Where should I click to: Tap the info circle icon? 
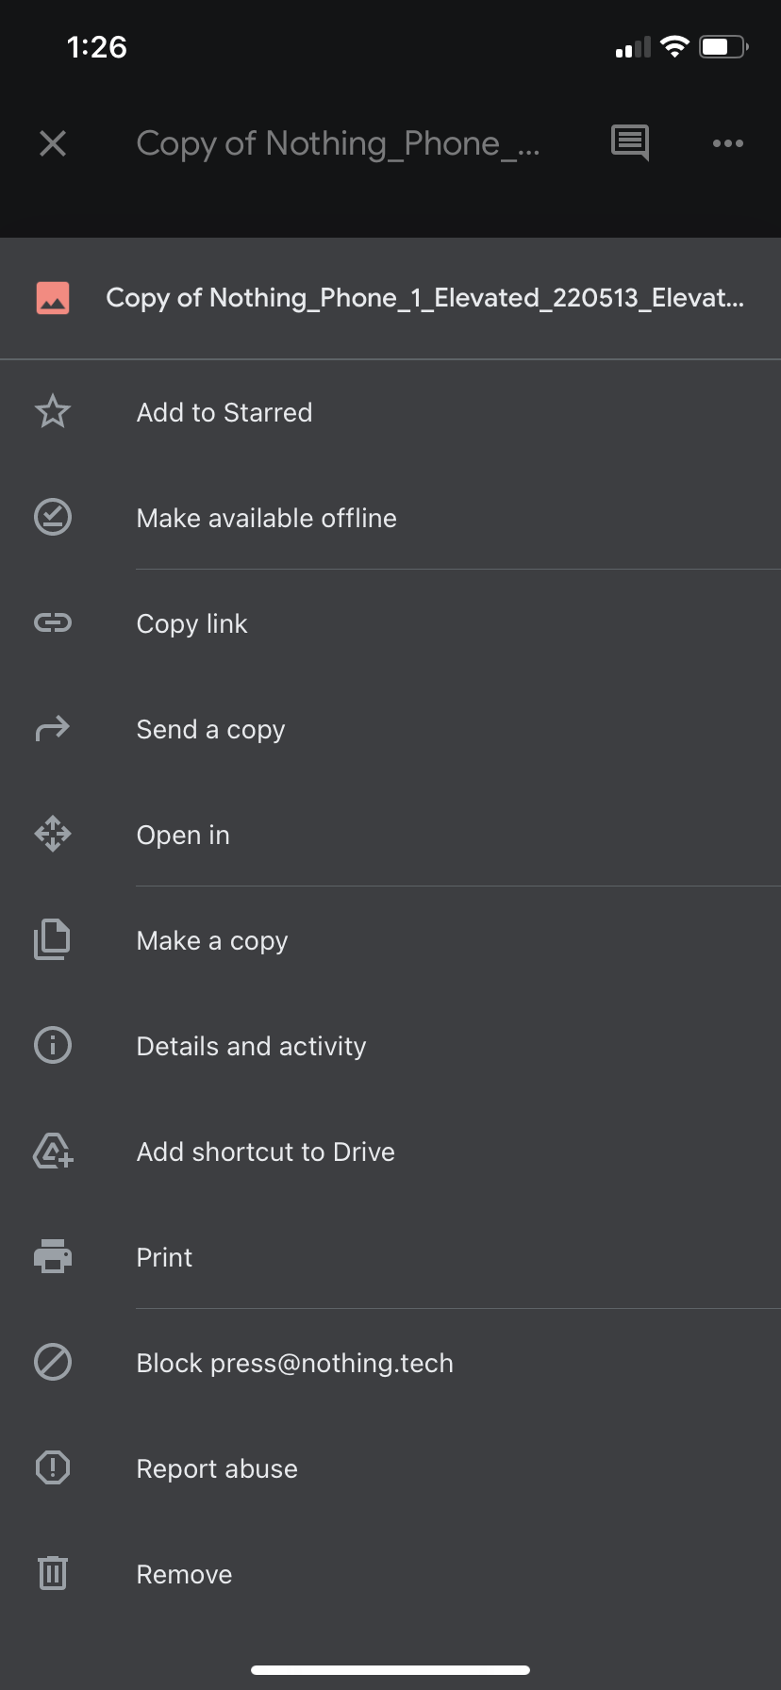click(x=53, y=1046)
